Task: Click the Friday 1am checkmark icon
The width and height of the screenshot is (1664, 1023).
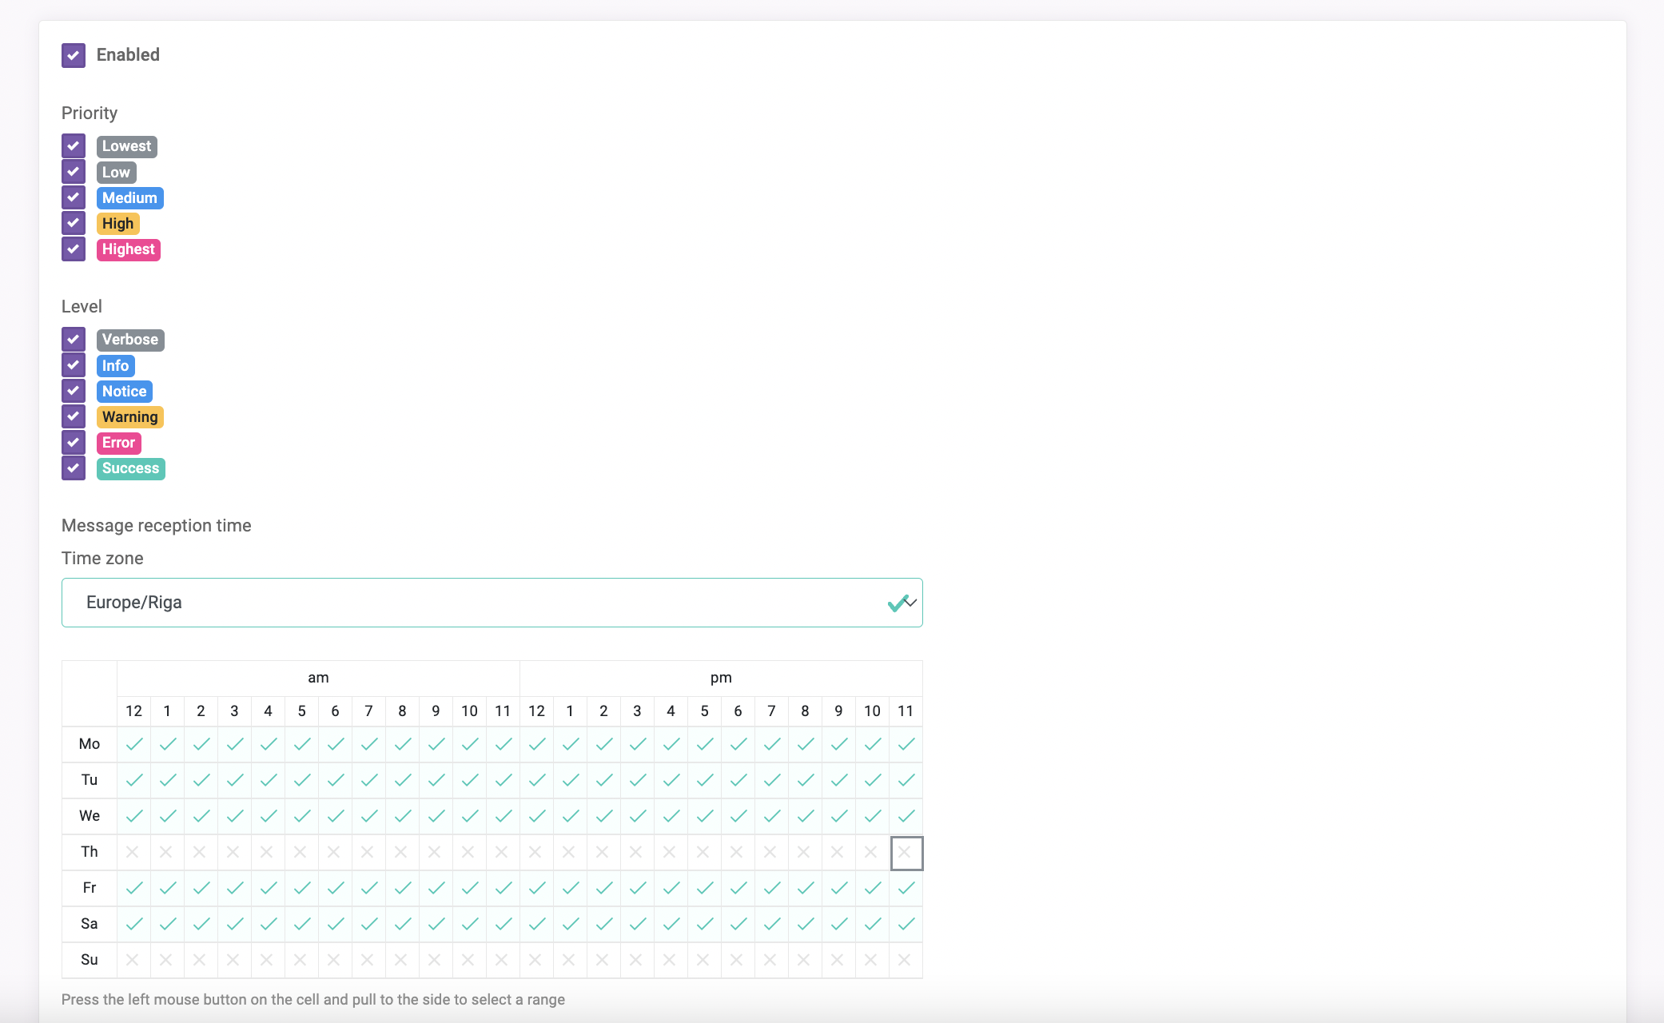Action: pyautogui.click(x=166, y=888)
